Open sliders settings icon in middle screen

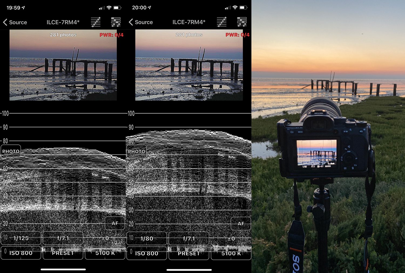(242, 22)
